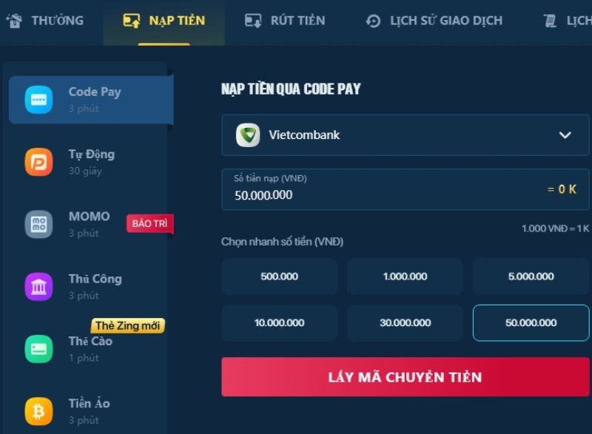
Task: Choose the Tiền Ảo bitcoin icon
Action: 38,411
